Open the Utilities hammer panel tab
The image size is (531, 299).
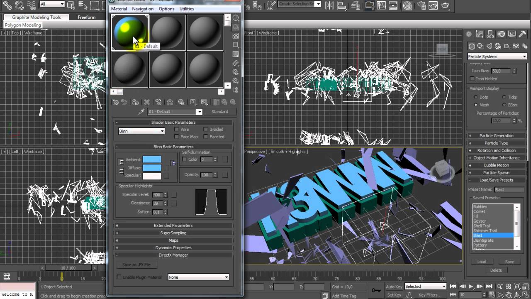point(522,34)
